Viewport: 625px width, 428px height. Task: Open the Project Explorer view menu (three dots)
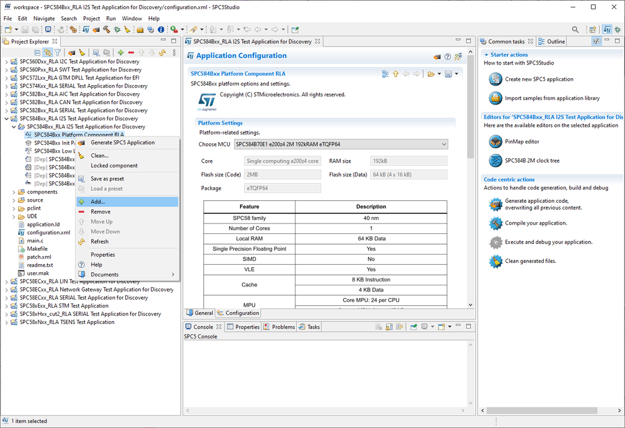pos(174,53)
